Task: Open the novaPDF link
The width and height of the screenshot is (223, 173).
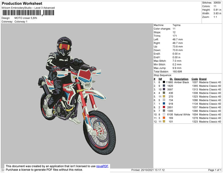Action: 102,166
